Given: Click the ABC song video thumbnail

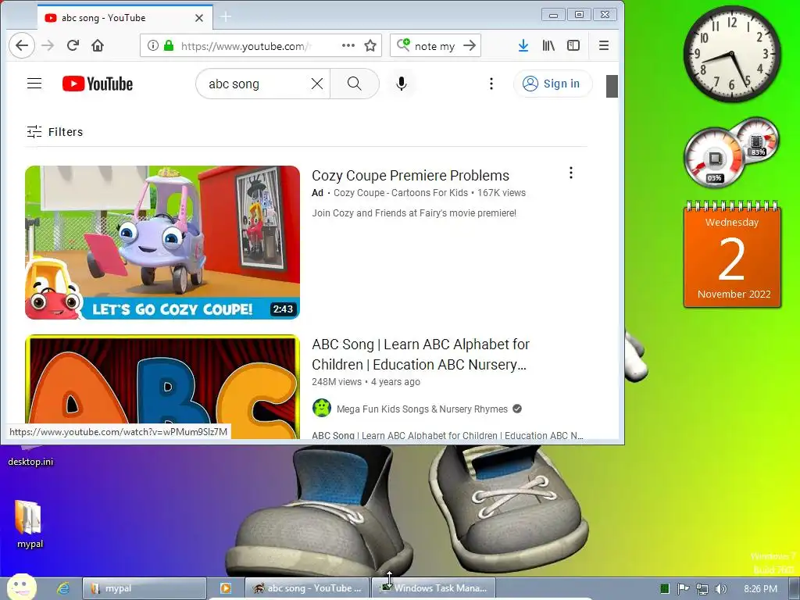Looking at the screenshot, I should pos(162,387).
